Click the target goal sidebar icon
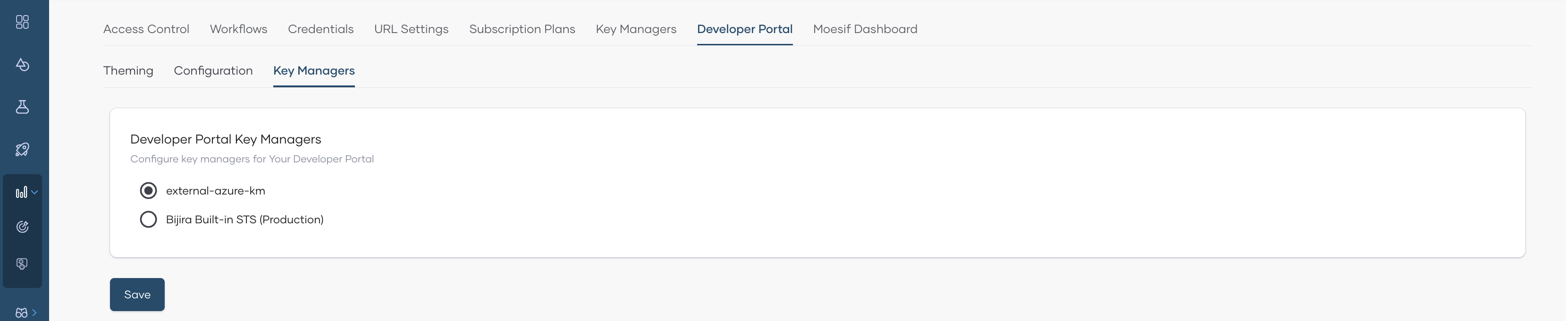The image size is (1566, 321). (x=23, y=227)
